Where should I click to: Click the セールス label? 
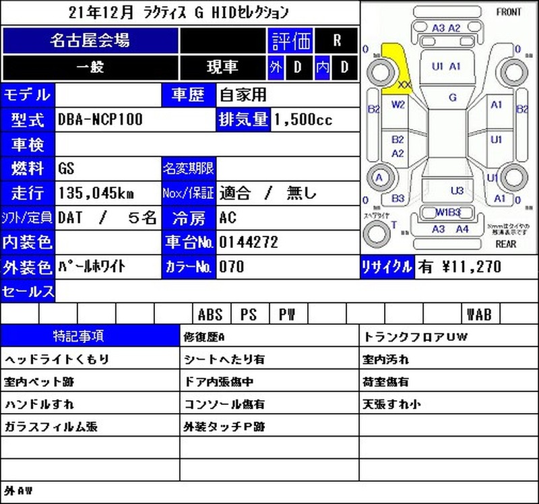tap(28, 292)
